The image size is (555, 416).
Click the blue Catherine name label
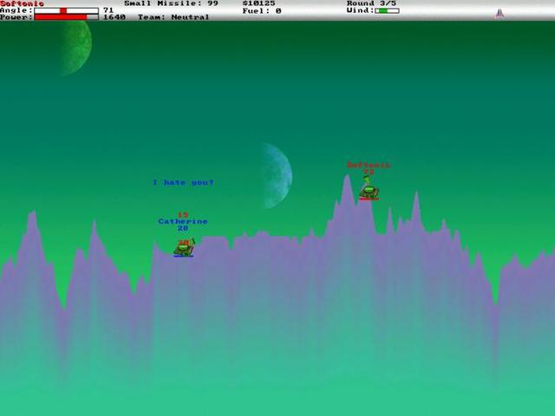point(182,222)
